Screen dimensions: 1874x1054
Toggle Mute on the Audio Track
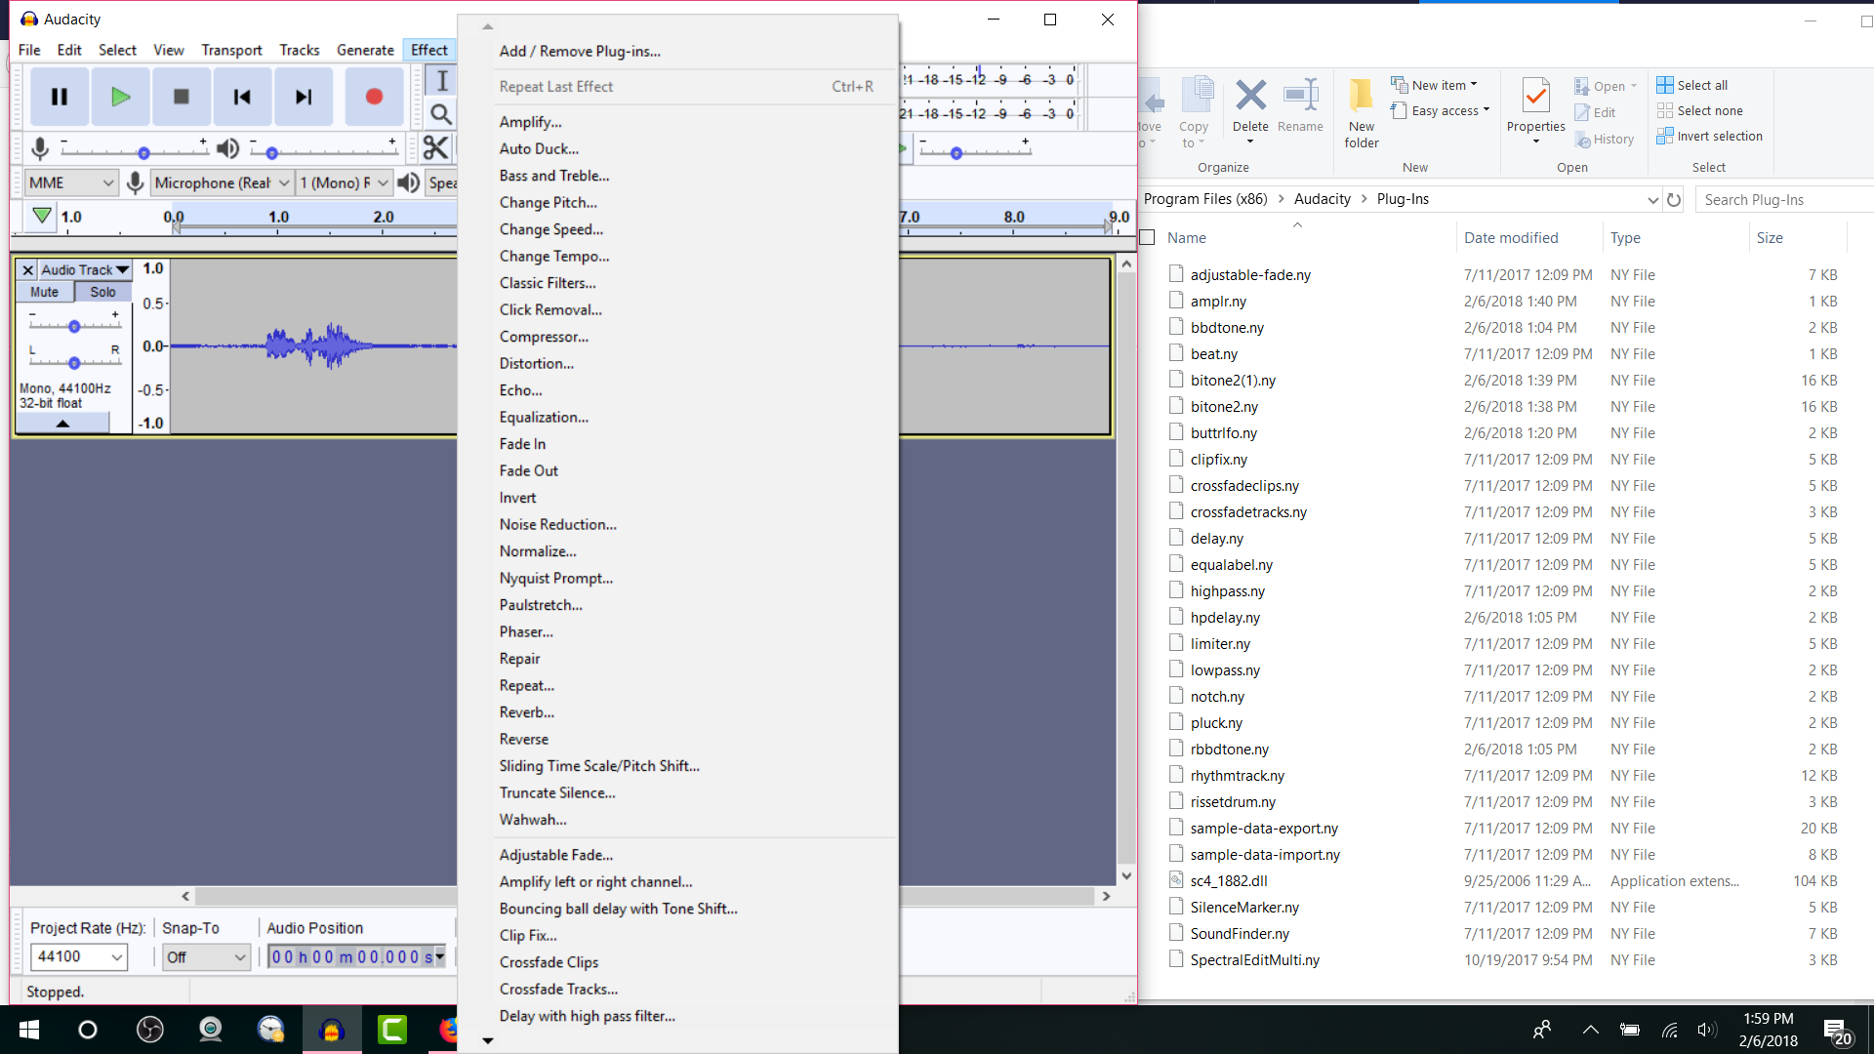point(45,292)
